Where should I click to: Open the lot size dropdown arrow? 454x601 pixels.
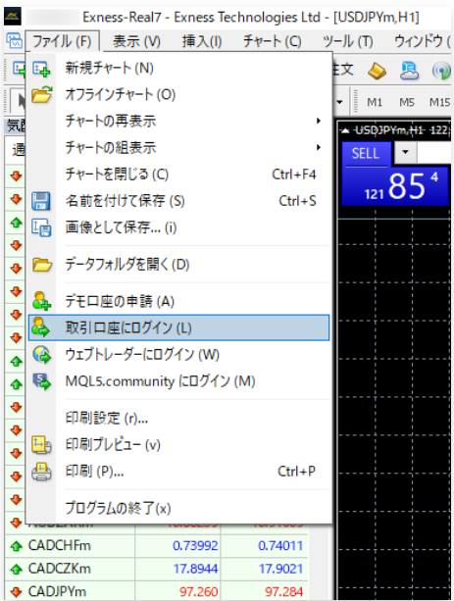405,152
